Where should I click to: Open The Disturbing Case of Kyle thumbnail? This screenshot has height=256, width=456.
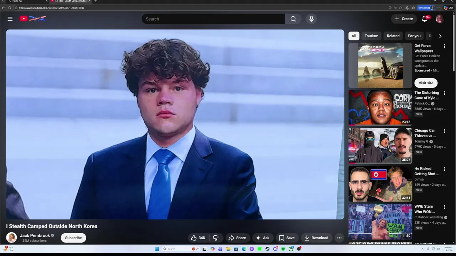pyautogui.click(x=380, y=108)
